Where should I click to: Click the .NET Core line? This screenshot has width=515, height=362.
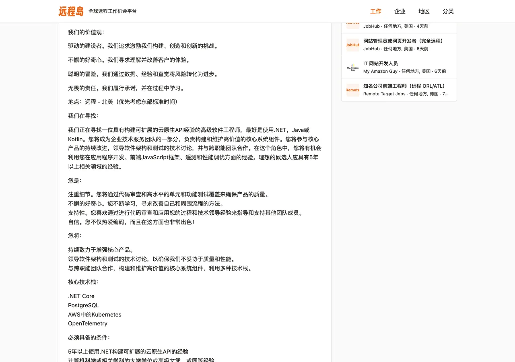[x=81, y=296]
